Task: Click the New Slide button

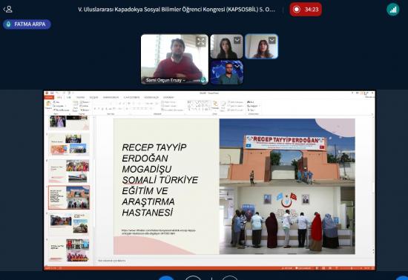Action: (x=75, y=106)
